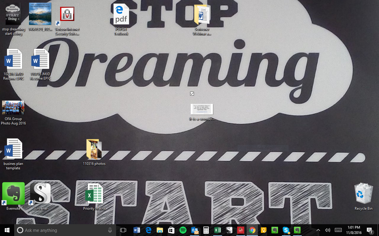Click the Cortana microphone icon

pyautogui.click(x=110, y=230)
